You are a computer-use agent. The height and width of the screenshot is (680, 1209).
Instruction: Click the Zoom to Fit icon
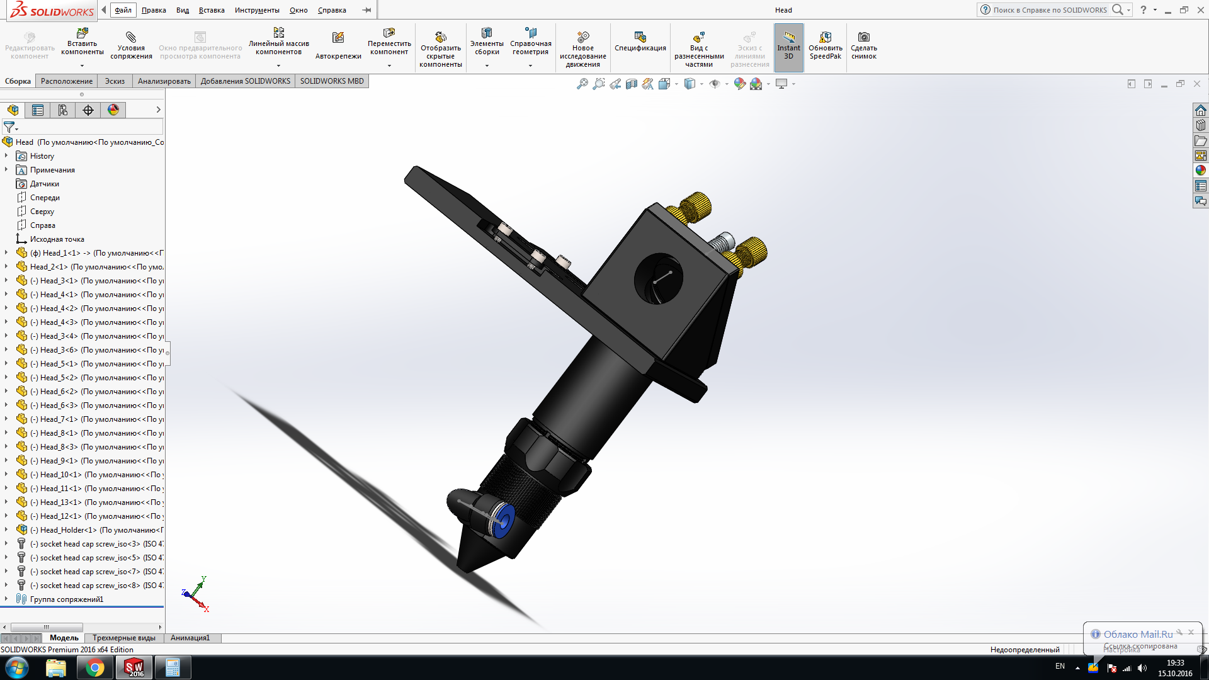click(x=582, y=84)
